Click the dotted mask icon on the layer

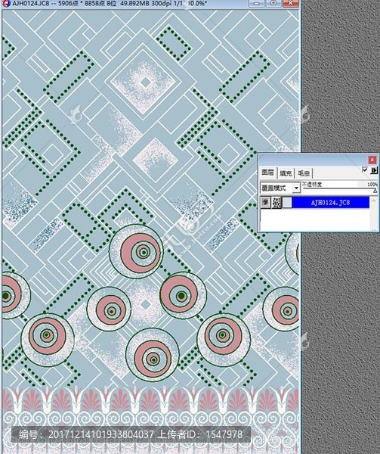(277, 202)
